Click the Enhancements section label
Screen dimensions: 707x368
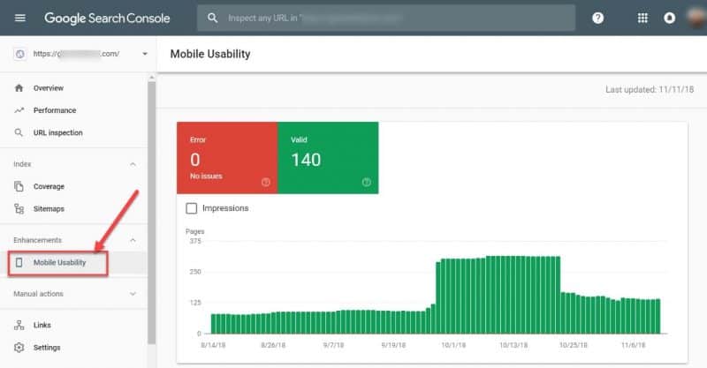[x=37, y=240]
